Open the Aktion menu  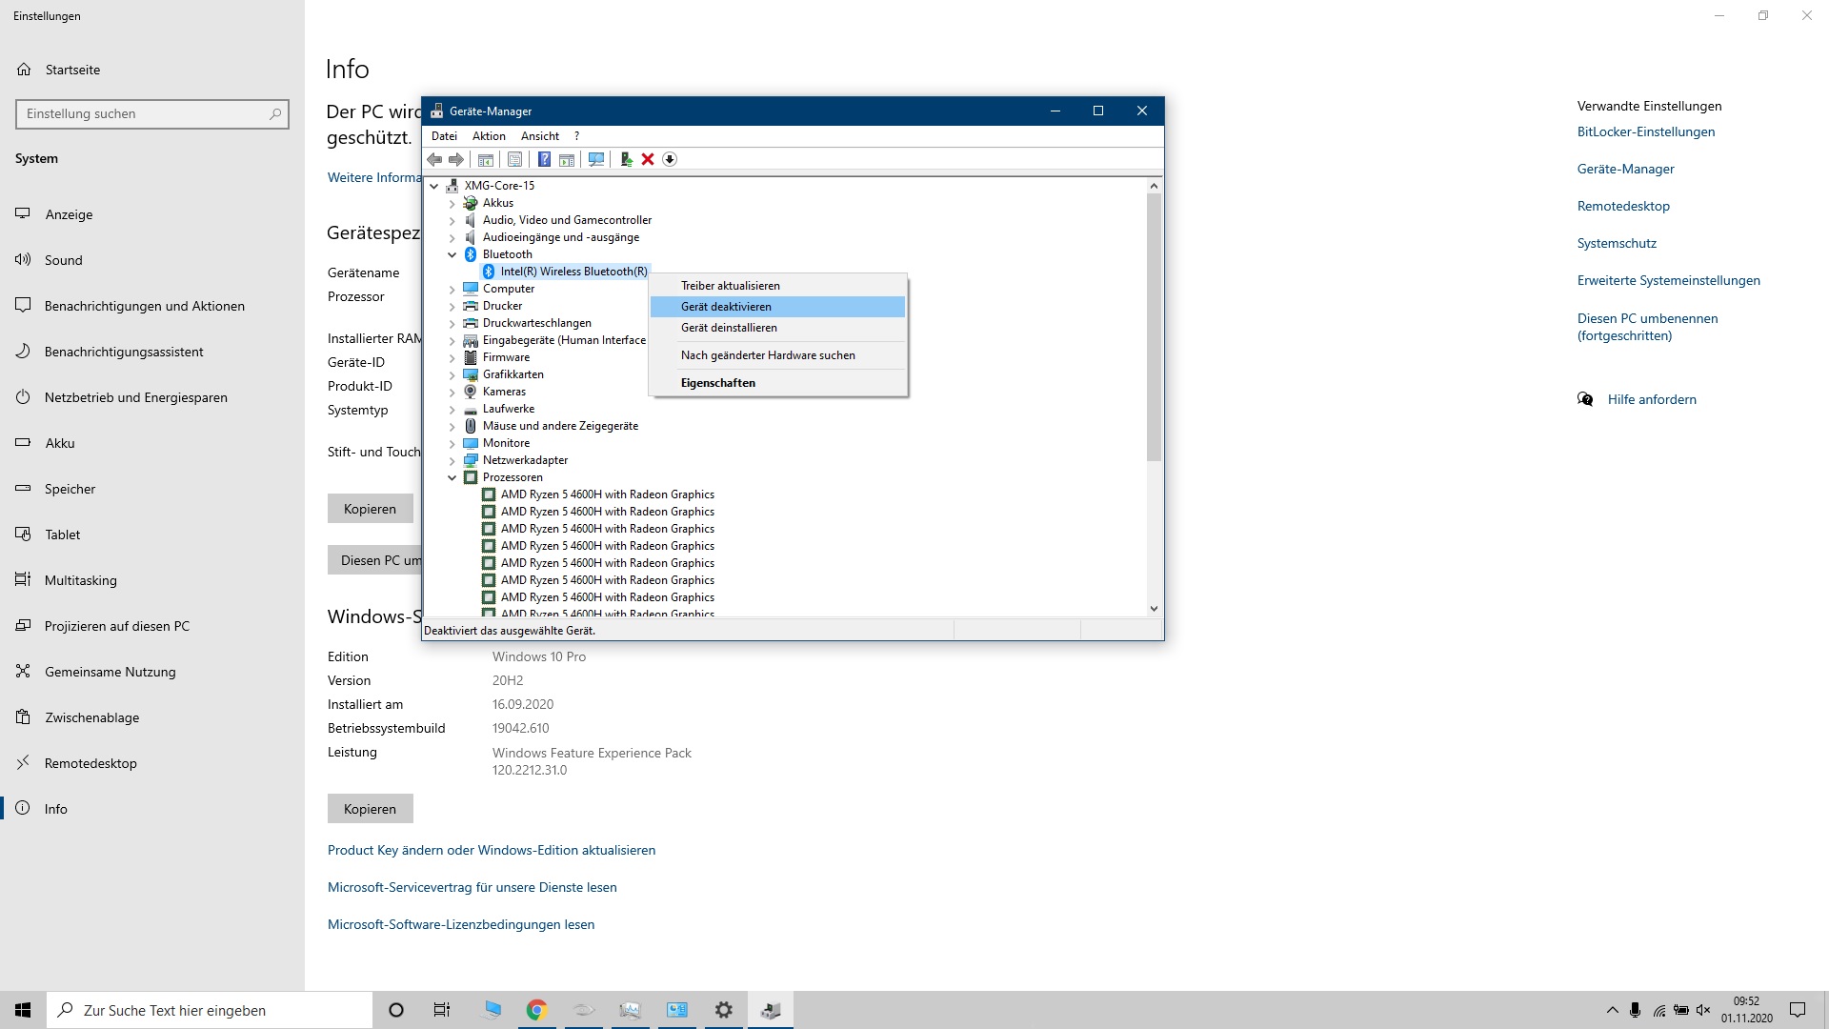point(489,136)
